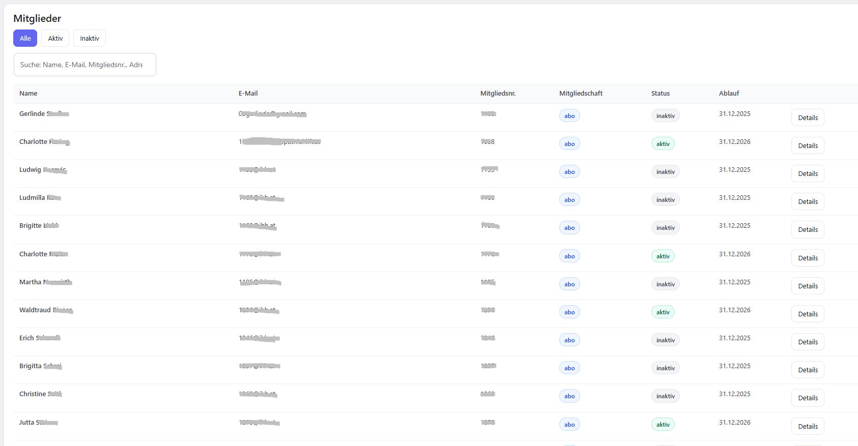Image resolution: width=858 pixels, height=446 pixels.
Task: Click the "Status" column header
Action: 660,93
